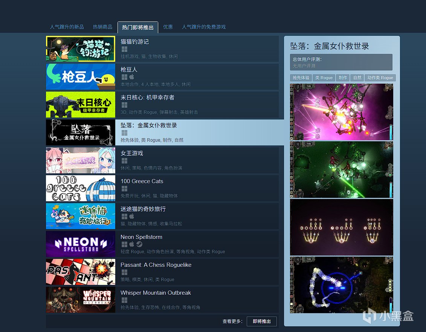This screenshot has width=426, height=332.
Task: Open the 迷途猫的奇妙旅行 capsule image
Action: coord(81,216)
